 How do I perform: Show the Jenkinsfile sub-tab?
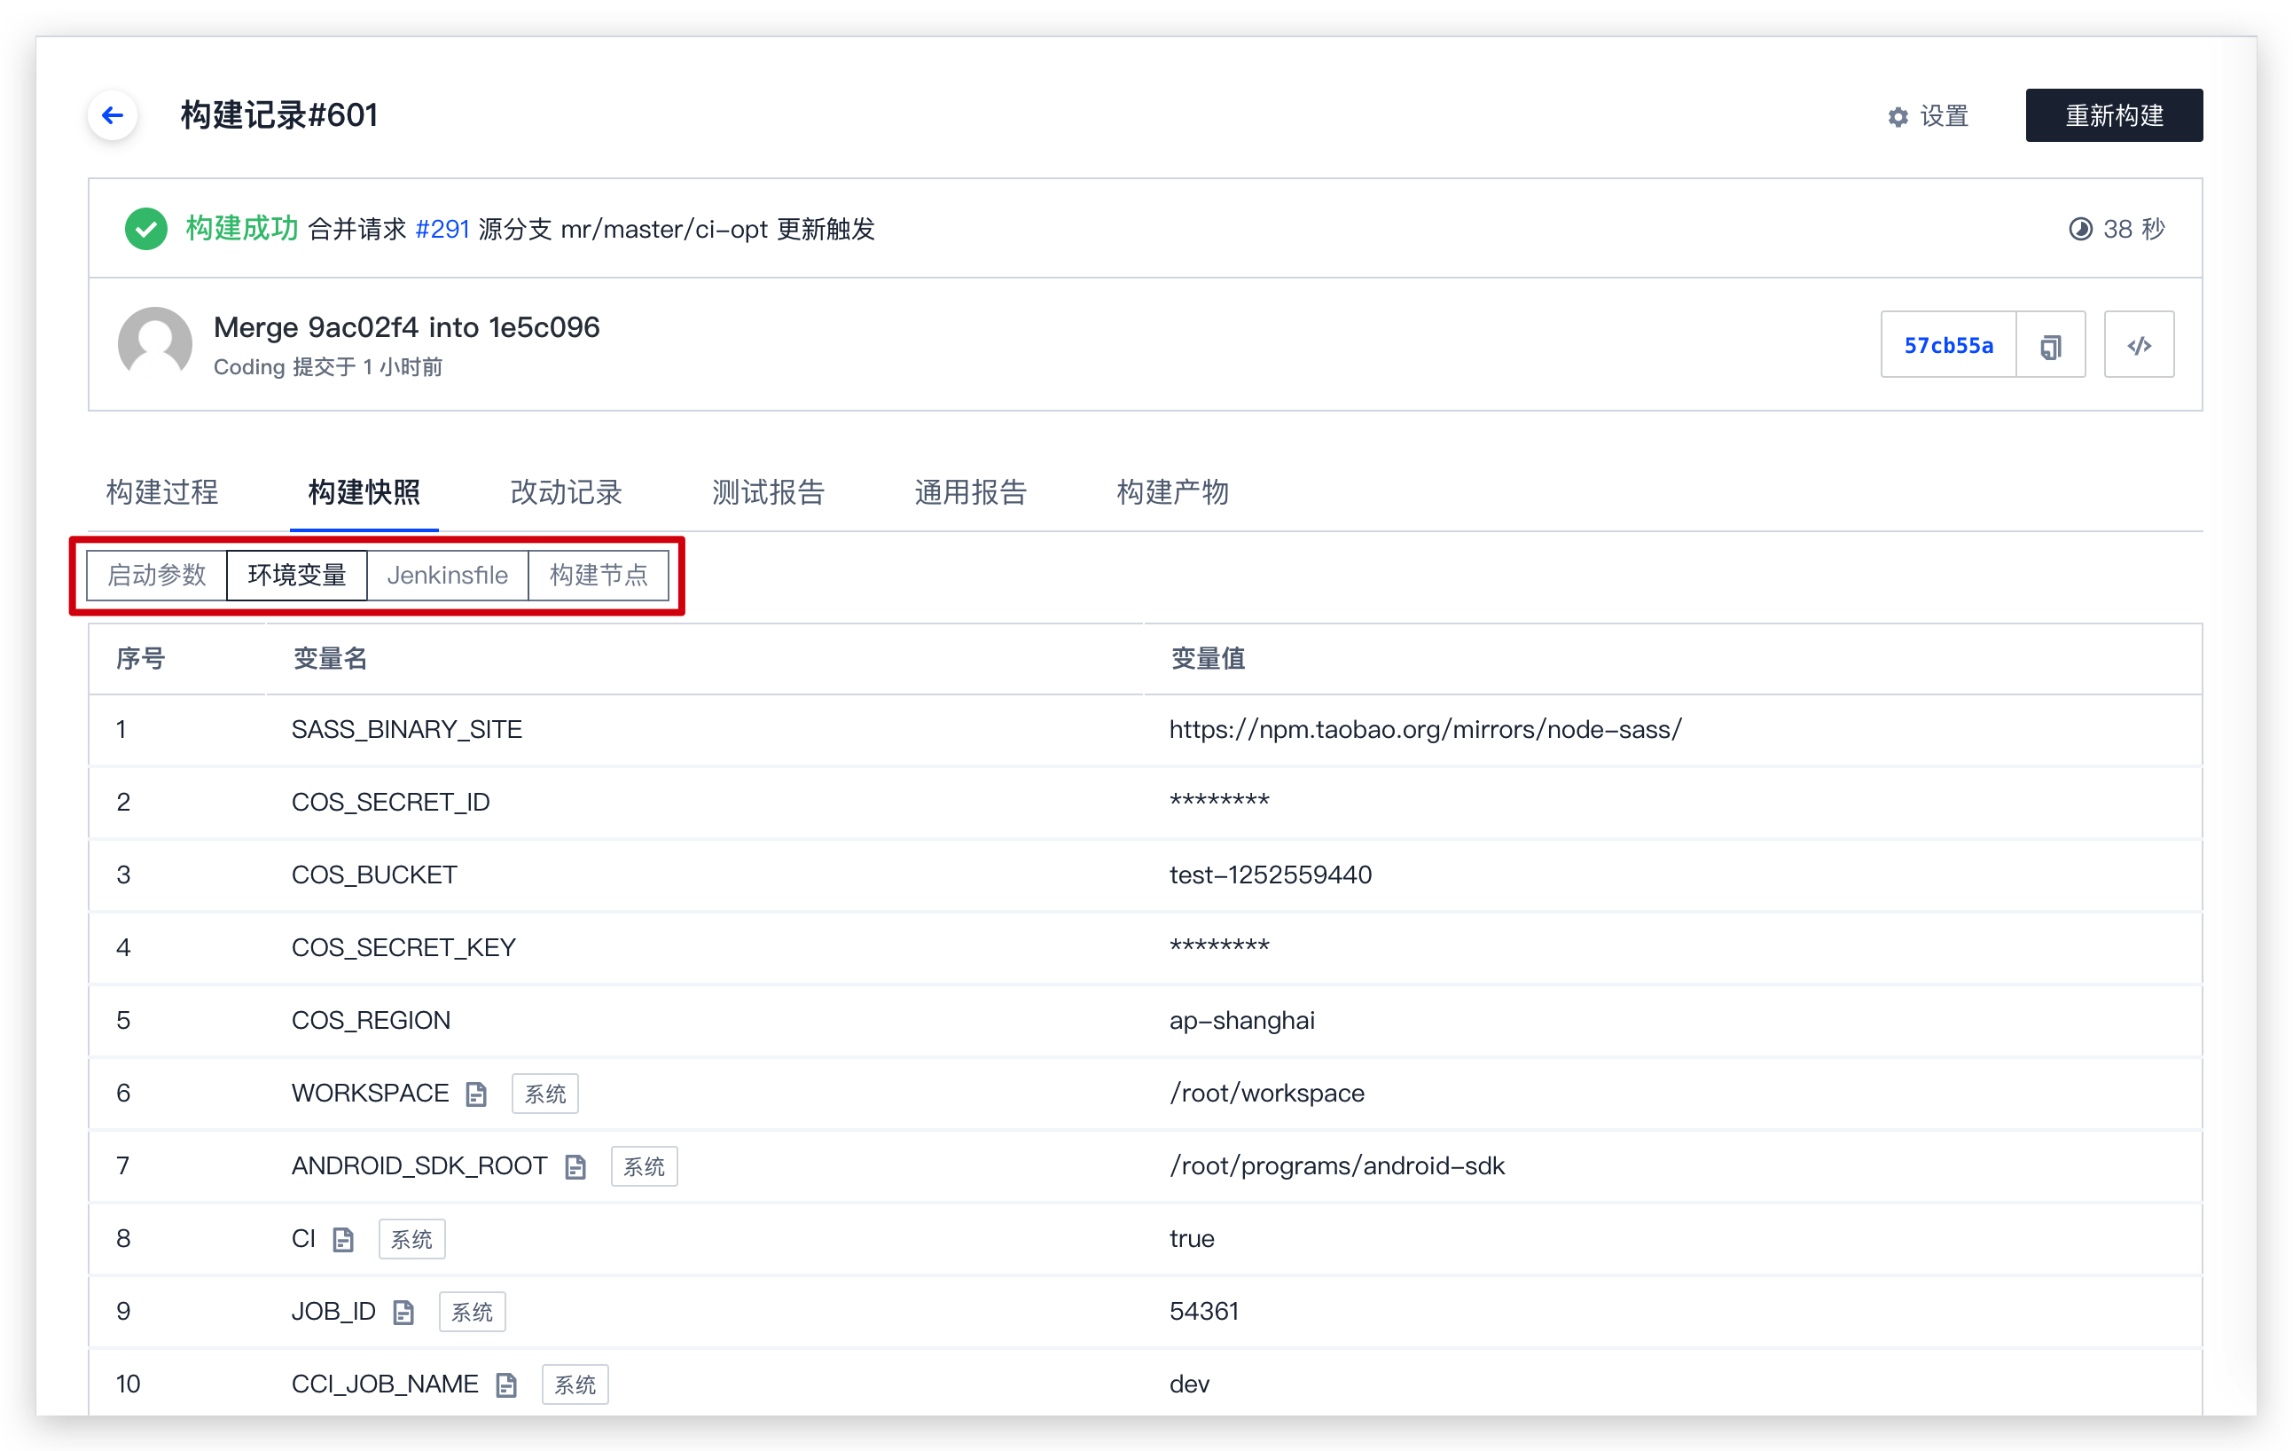click(447, 575)
